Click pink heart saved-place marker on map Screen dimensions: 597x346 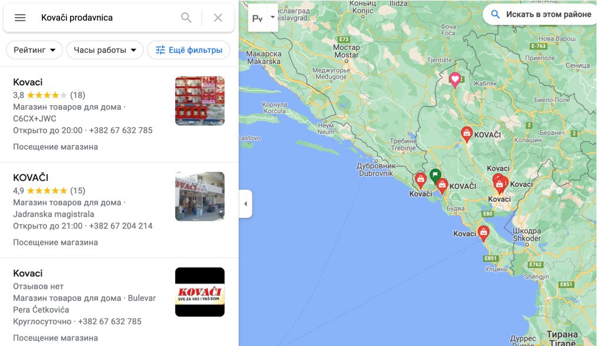pos(455,80)
